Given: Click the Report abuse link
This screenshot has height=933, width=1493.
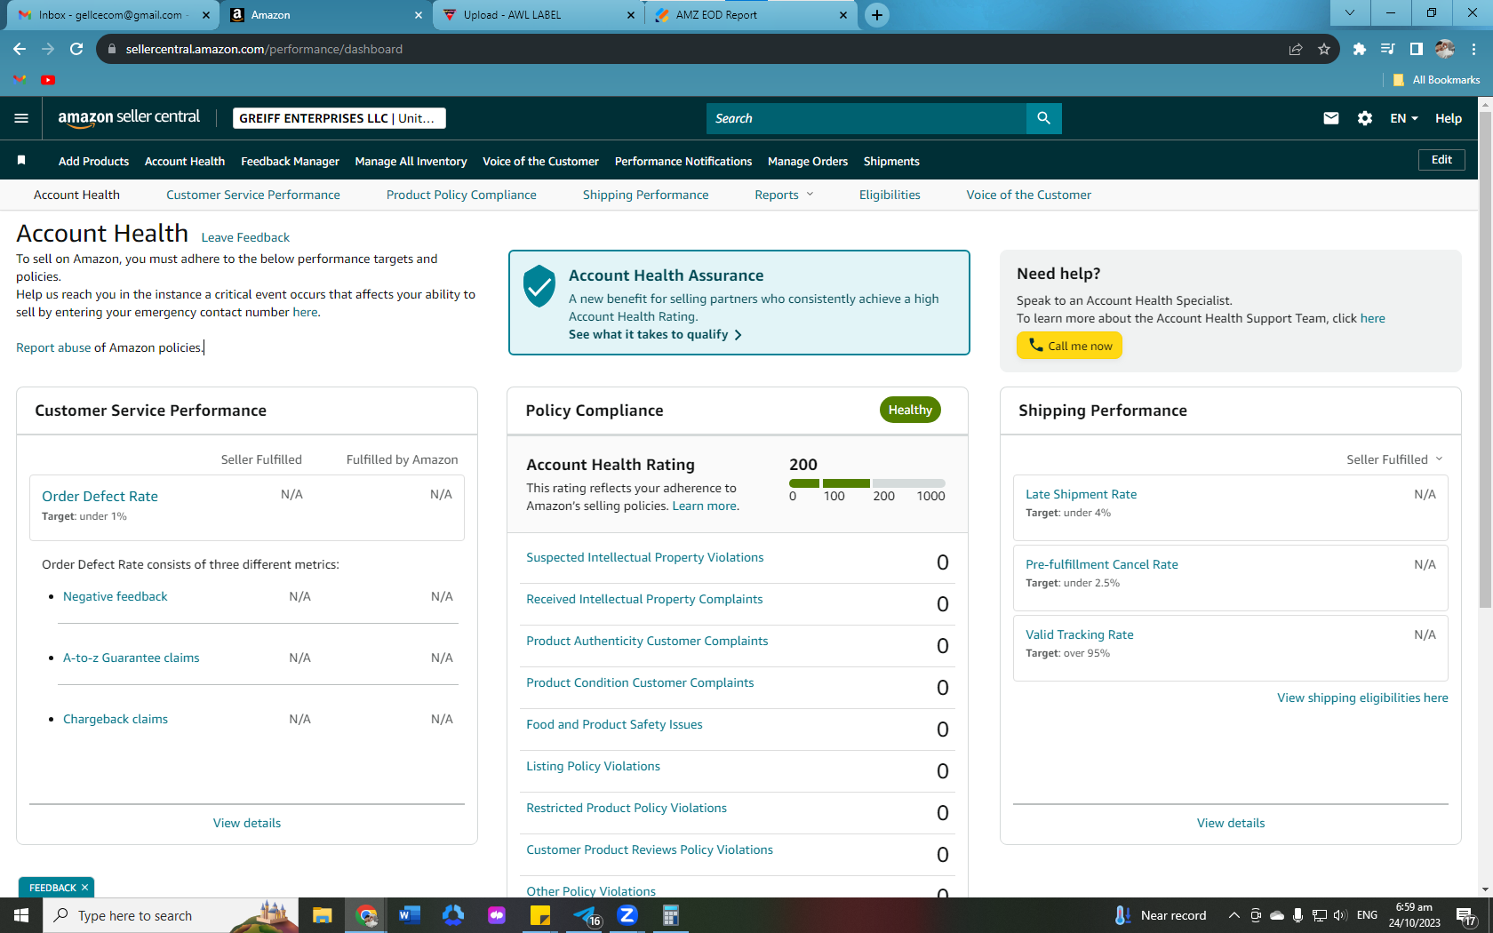Looking at the screenshot, I should click(x=53, y=347).
